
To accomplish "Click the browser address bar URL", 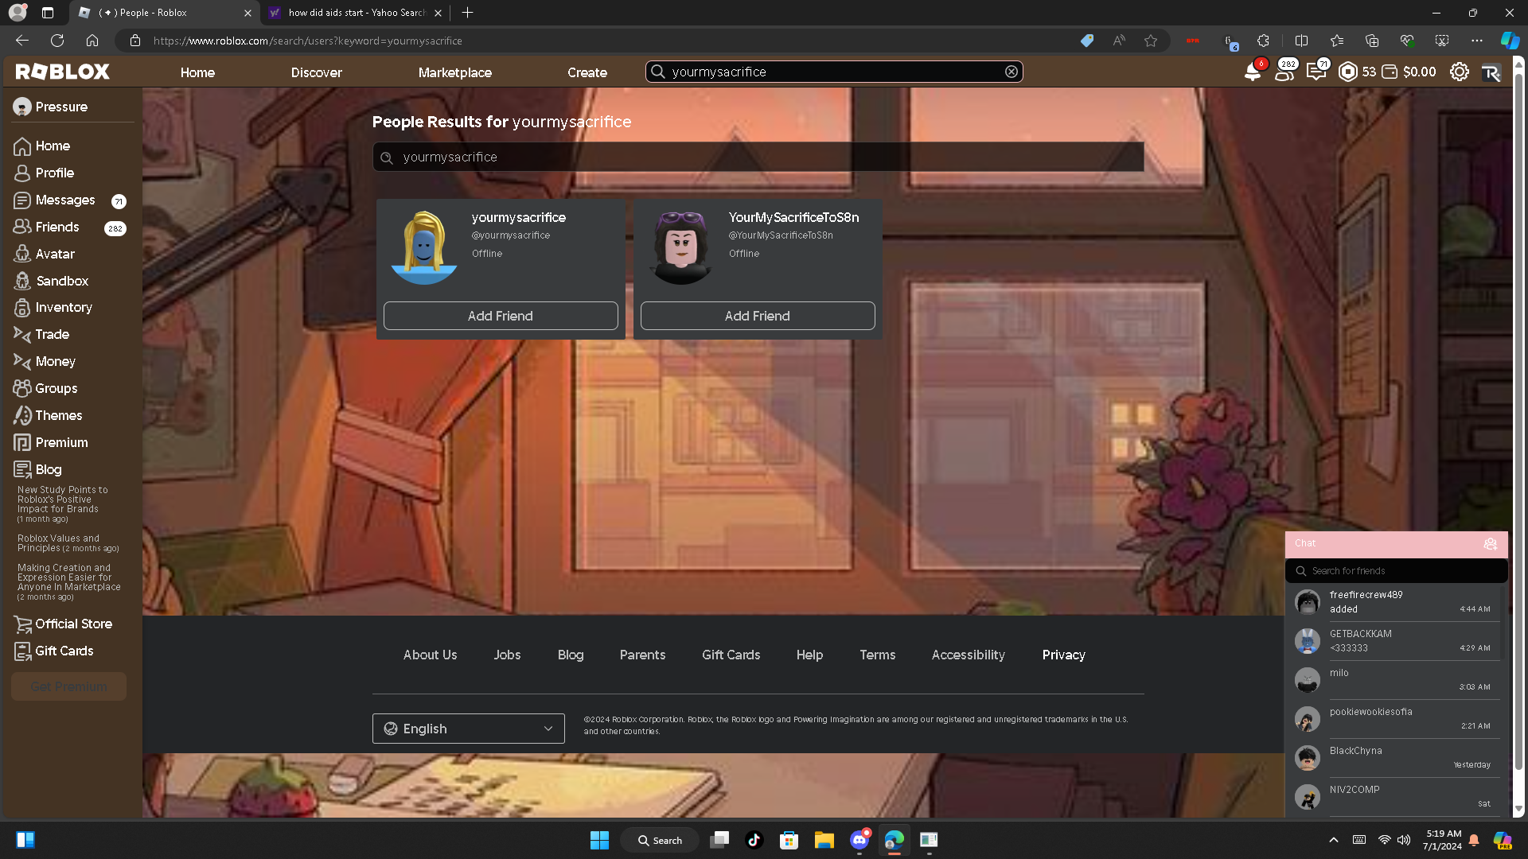I will pos(308,41).
